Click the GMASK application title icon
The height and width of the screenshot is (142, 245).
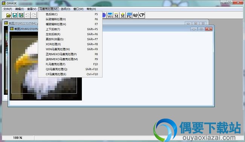tap(4, 3)
